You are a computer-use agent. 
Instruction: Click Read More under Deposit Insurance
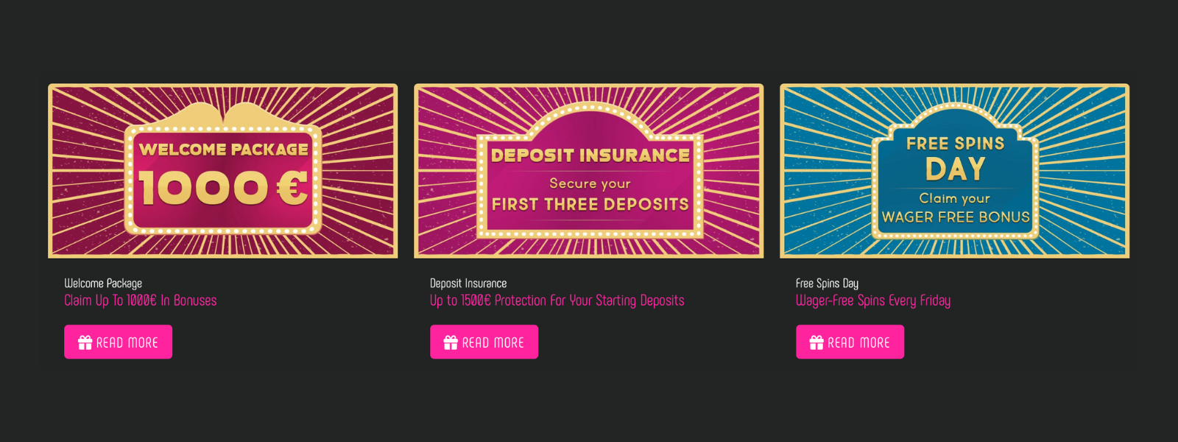click(484, 341)
